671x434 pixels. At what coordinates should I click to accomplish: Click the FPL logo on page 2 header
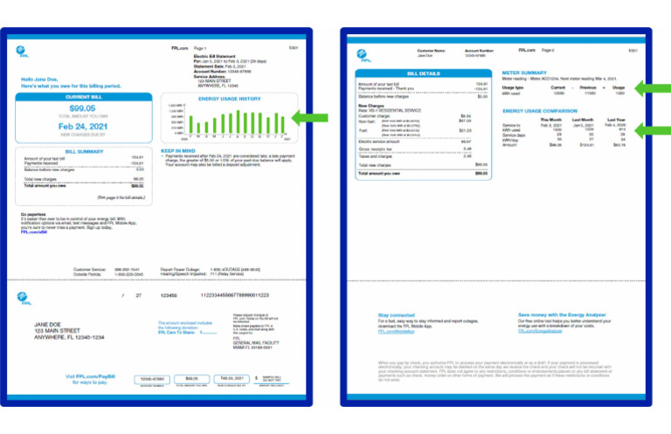pyautogui.click(x=363, y=56)
